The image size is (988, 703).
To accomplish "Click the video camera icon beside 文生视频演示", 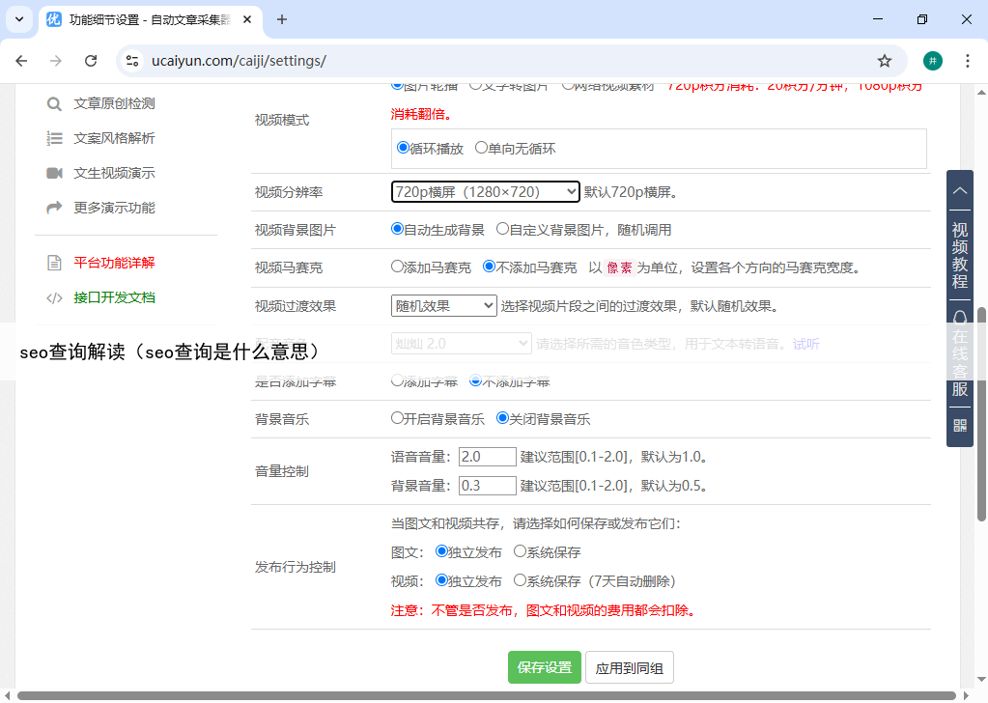I will 54,174.
